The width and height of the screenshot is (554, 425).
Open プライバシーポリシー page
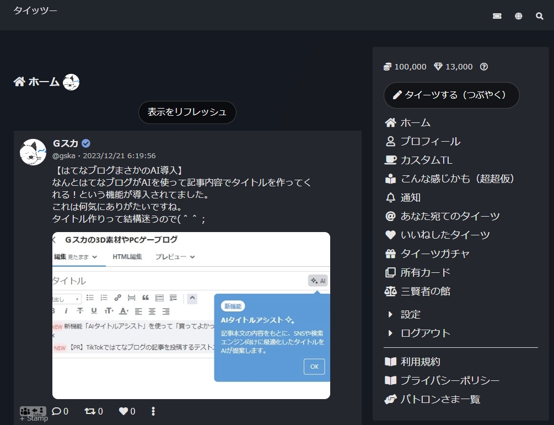[442, 380]
